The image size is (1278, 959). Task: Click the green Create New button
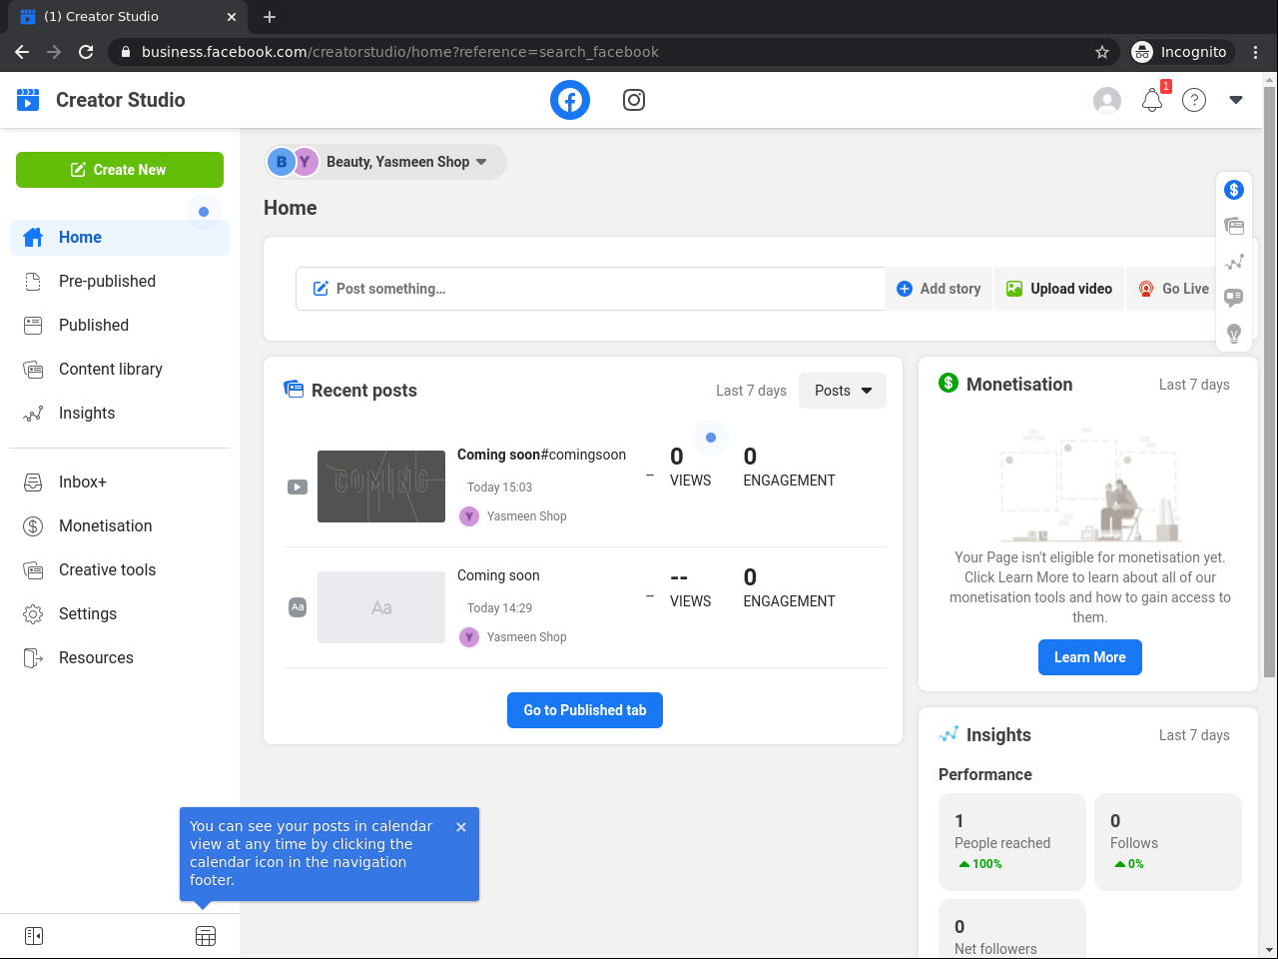[120, 170]
